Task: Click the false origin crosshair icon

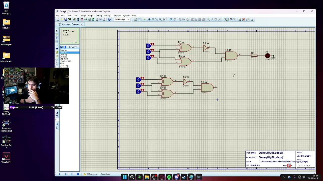Action: (144, 19)
